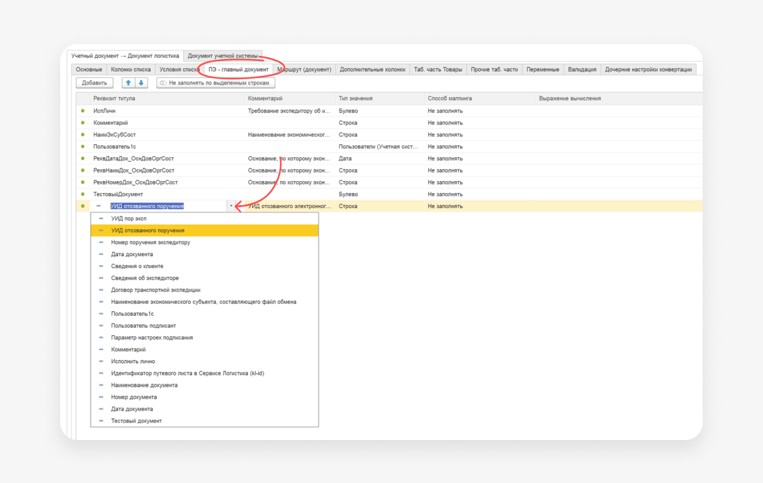763x483 pixels.
Task: Open the Маршрут (документ) tab
Action: (x=304, y=69)
